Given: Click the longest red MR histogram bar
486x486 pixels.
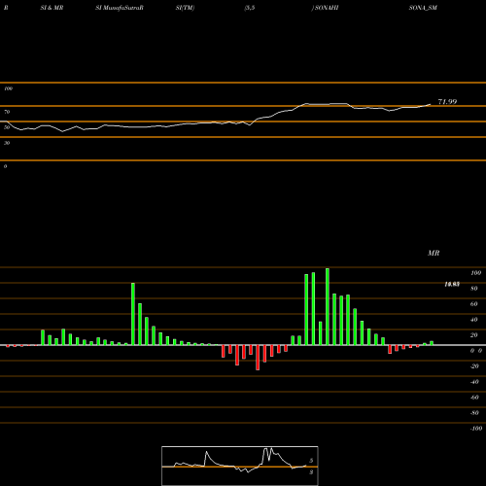Looking at the screenshot, I should point(258,358).
